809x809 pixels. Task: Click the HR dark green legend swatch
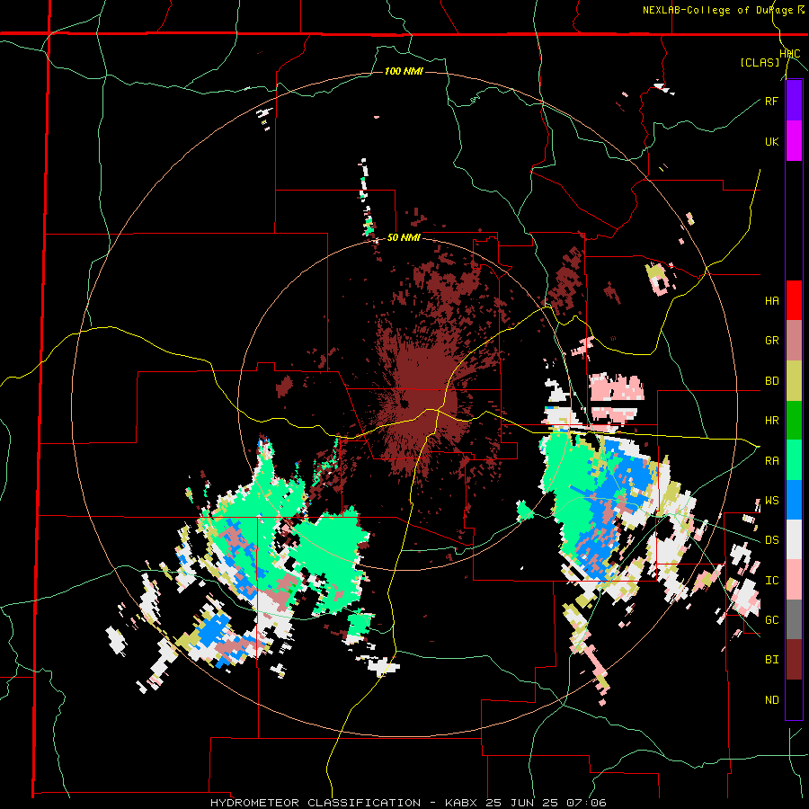coord(794,421)
